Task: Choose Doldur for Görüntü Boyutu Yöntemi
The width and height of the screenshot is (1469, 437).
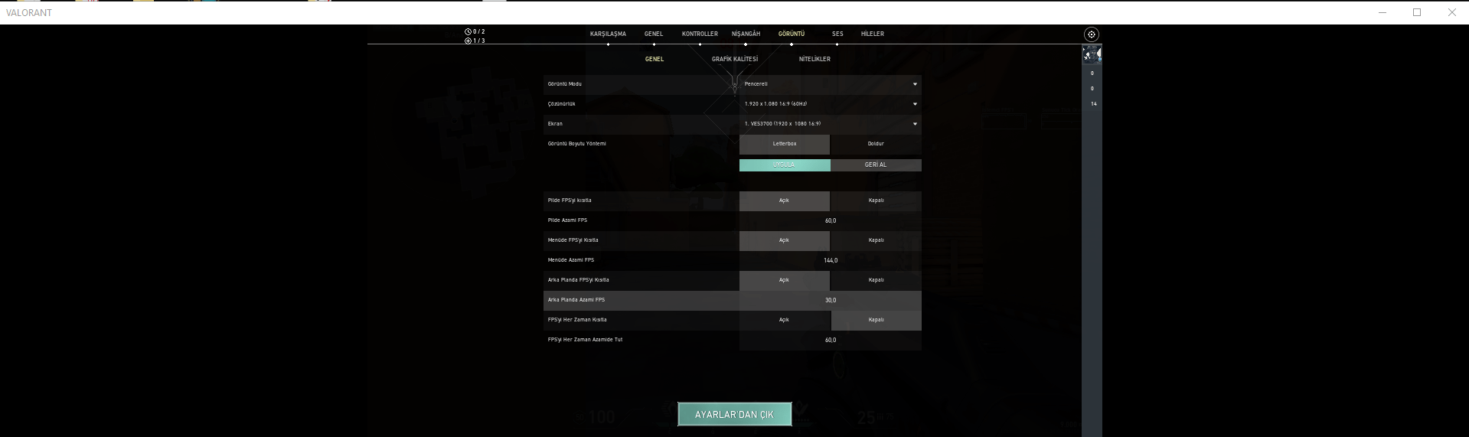Action: tap(876, 144)
